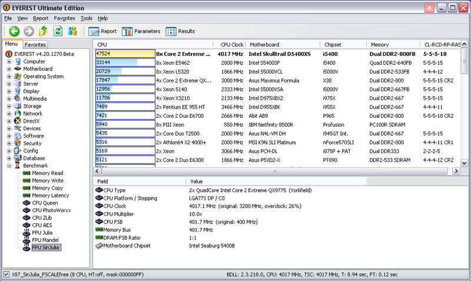Click the green Up arrow toolbar icon

(x=43, y=31)
